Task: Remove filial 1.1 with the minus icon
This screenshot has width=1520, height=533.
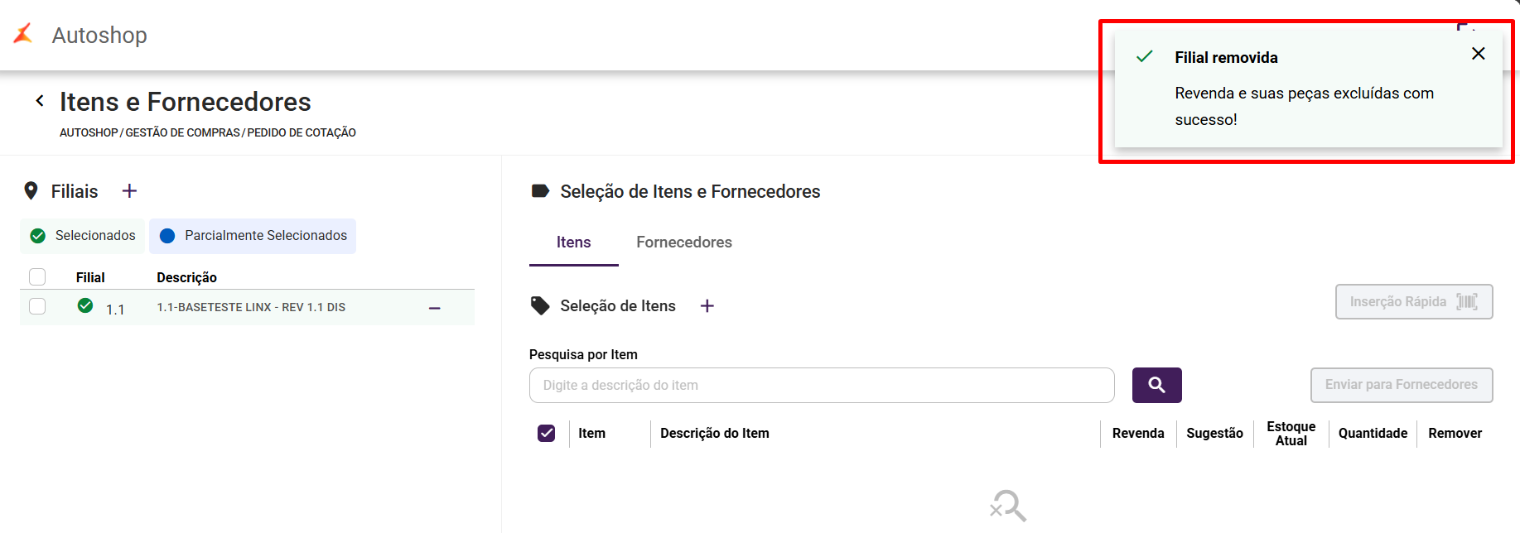Action: pyautogui.click(x=434, y=308)
